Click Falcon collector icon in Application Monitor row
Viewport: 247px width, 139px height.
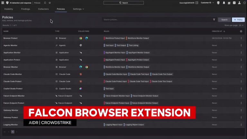pyautogui.click(x=81, y=53)
